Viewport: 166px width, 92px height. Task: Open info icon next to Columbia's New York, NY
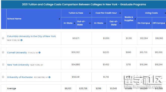pyautogui.click(x=21, y=40)
